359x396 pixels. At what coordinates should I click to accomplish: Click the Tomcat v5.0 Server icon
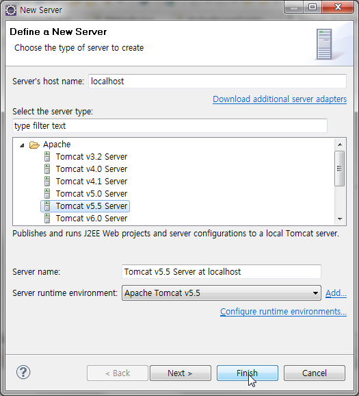point(47,194)
